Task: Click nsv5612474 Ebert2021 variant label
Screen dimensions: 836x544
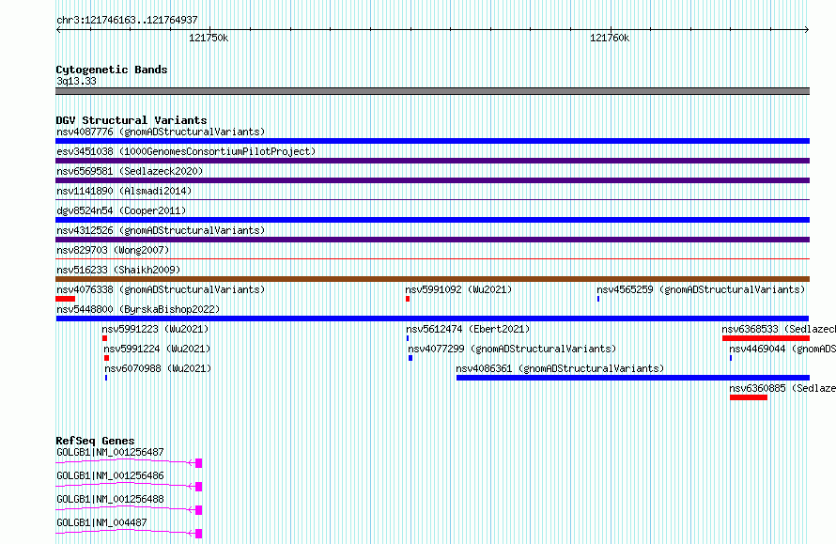Action: (468, 329)
